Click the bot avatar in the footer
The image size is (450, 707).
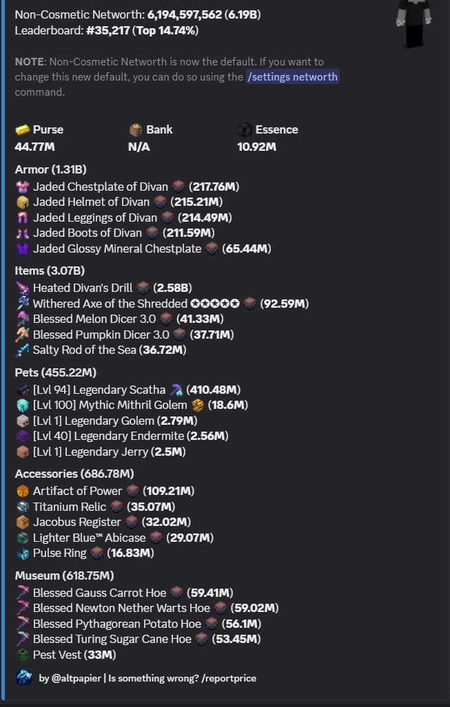pyautogui.click(x=24, y=677)
